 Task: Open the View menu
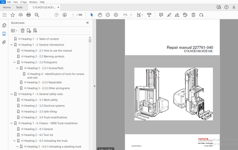click(15, 2)
